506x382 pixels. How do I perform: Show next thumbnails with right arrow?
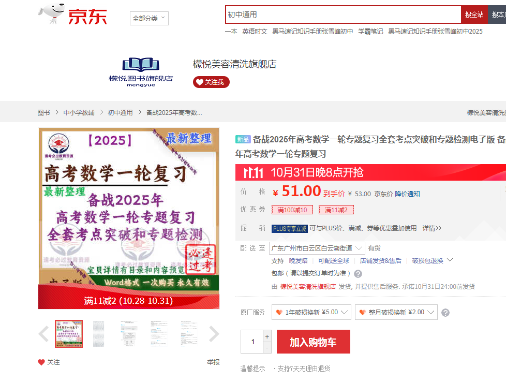pos(214,334)
